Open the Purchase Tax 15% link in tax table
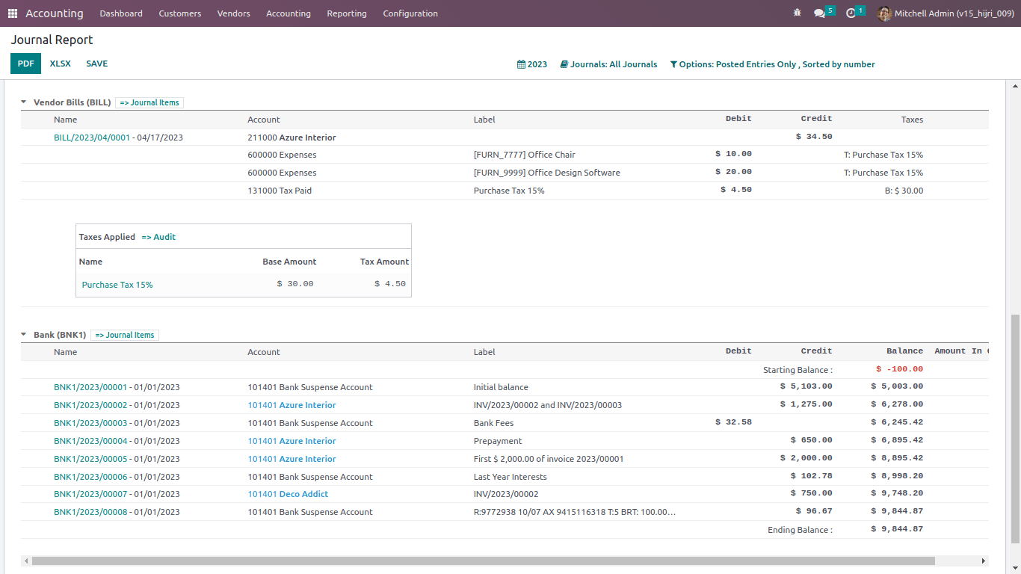Viewport: 1021px width, 574px height. 117,285
